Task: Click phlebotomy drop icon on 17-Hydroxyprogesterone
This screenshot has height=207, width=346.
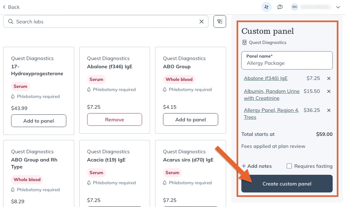Action: 13,96
